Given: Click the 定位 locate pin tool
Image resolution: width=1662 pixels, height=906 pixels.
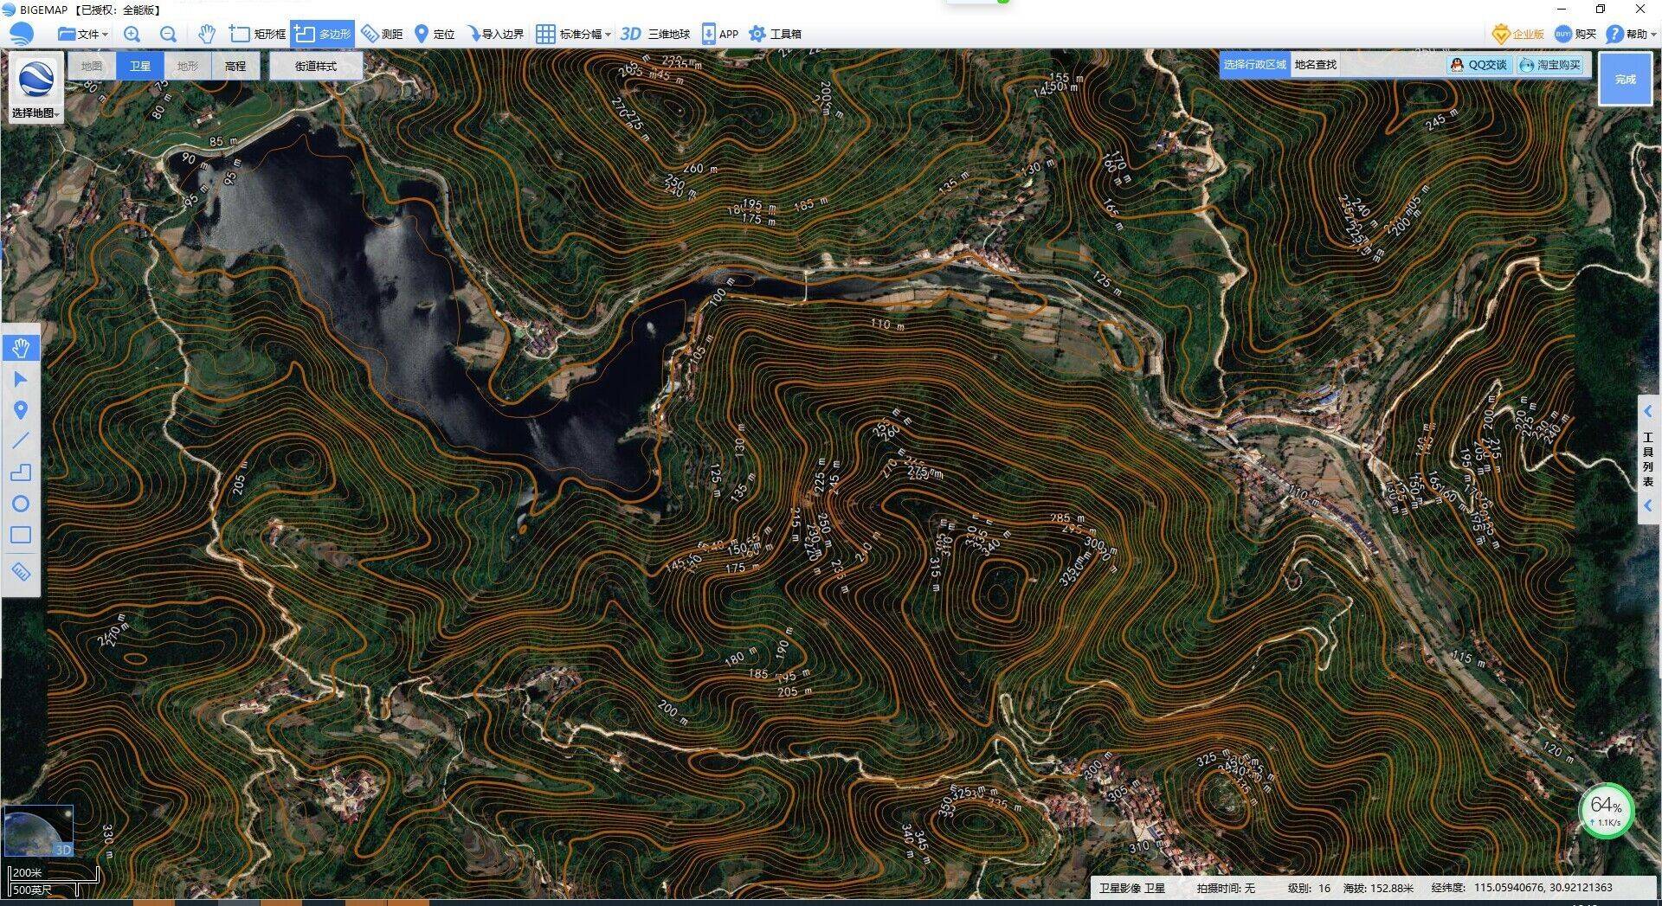Looking at the screenshot, I should (435, 34).
